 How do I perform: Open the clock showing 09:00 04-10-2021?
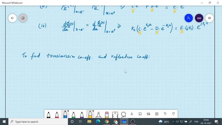[x=206, y=122]
